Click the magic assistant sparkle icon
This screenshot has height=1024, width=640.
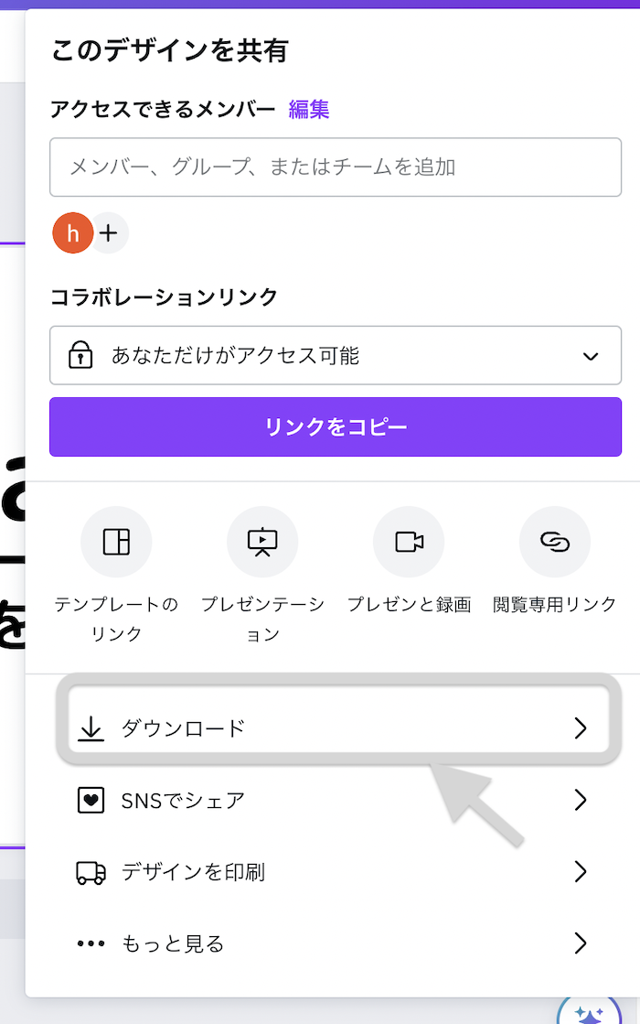(x=590, y=1012)
